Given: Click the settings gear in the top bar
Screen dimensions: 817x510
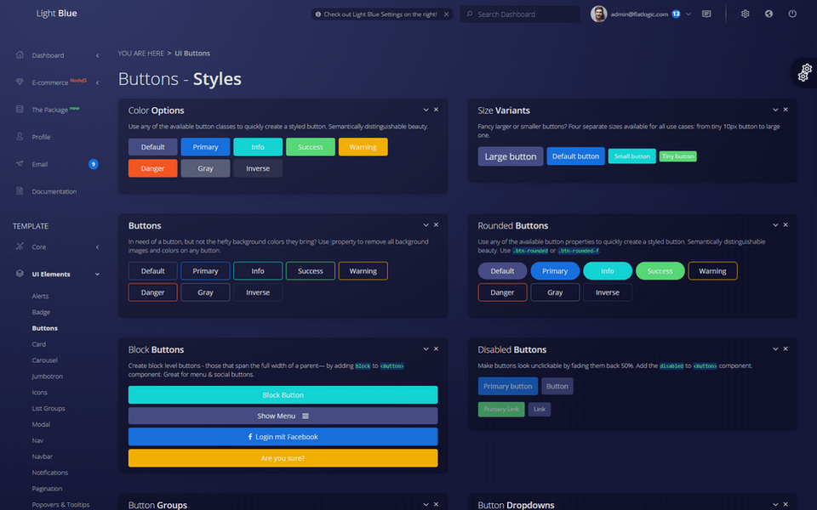Looking at the screenshot, I should [745, 14].
